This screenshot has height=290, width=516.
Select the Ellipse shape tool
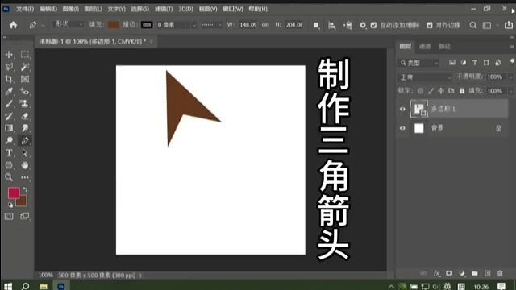tap(9, 165)
